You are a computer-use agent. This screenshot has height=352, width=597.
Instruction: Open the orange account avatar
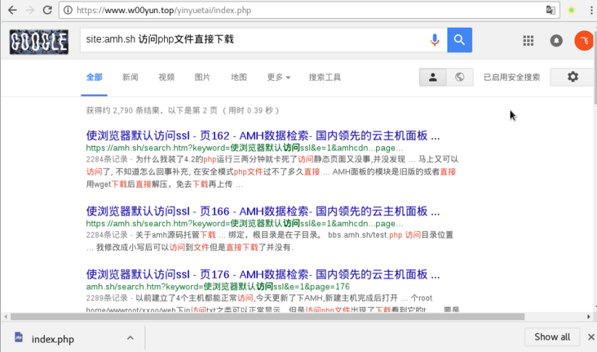pos(584,40)
